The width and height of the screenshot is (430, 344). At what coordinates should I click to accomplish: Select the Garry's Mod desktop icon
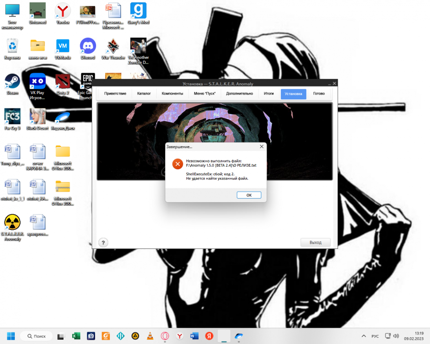pos(138,14)
